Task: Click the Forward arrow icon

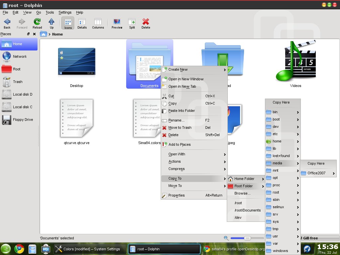Action: [22, 22]
